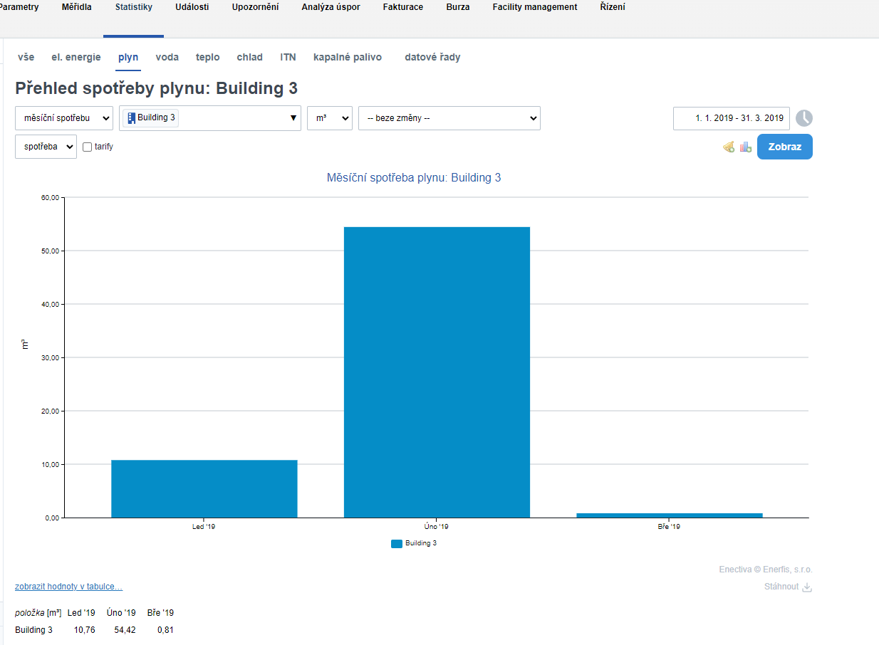
Task: Select the voda tab
Action: [167, 57]
